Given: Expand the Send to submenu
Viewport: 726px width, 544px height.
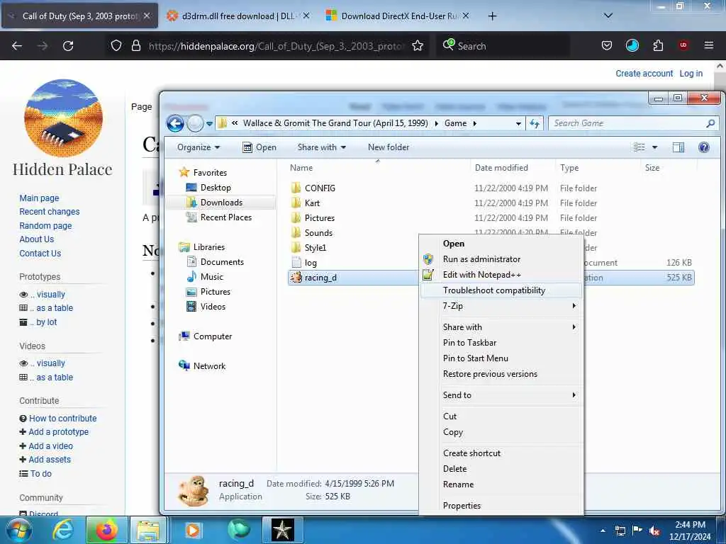Looking at the screenshot, I should pos(501,395).
